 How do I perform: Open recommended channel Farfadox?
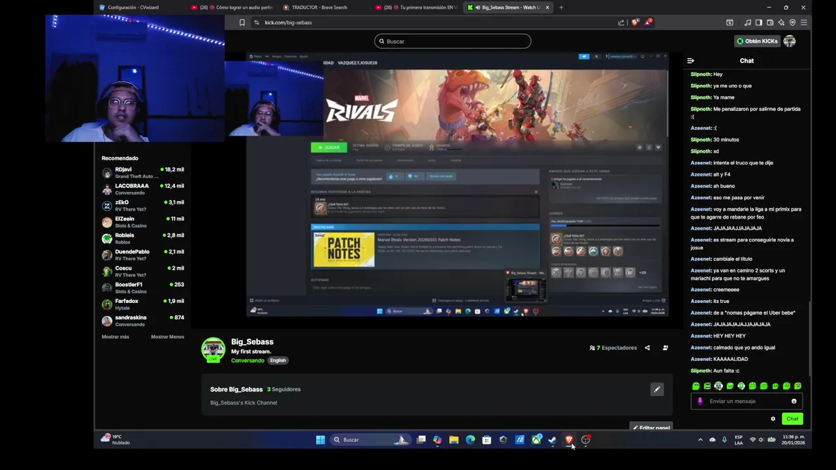pyautogui.click(x=142, y=304)
